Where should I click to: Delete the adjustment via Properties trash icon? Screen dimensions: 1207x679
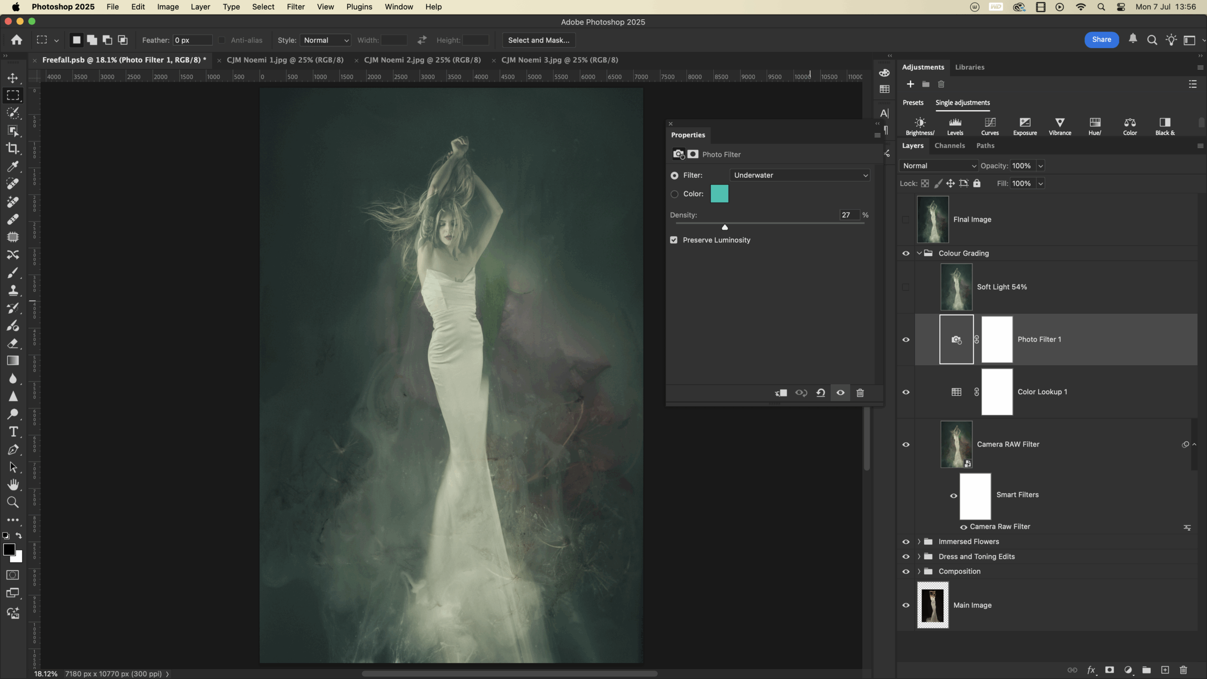(x=860, y=393)
